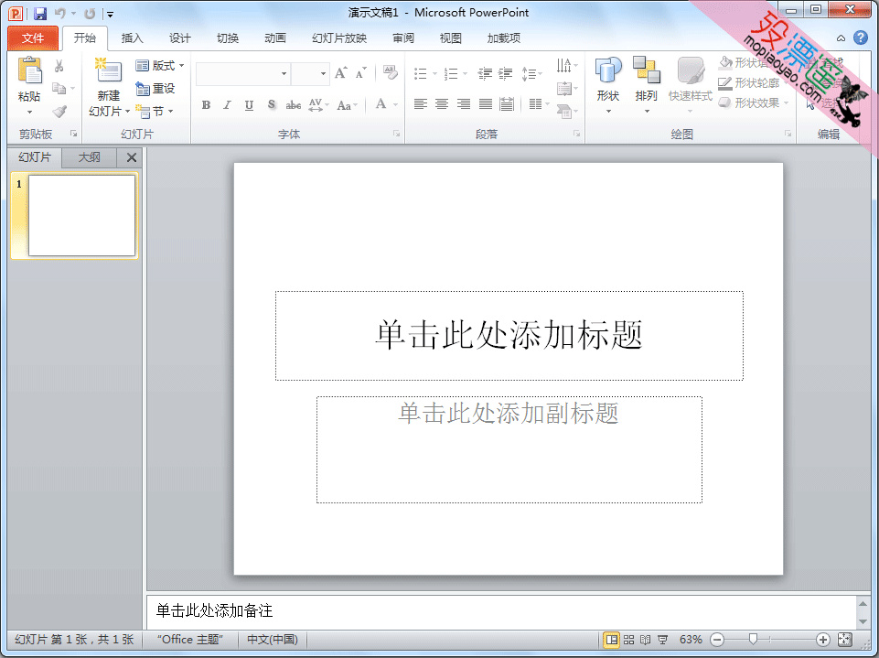Open the File (文件) tab
The width and height of the screenshot is (879, 658).
tap(33, 38)
